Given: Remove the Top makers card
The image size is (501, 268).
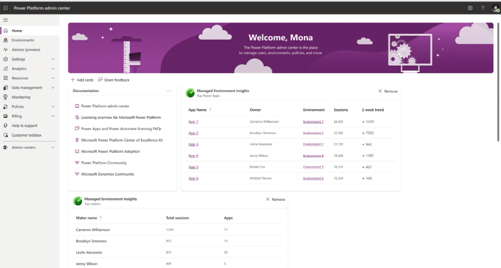Looking at the screenshot, I should coord(276,199).
